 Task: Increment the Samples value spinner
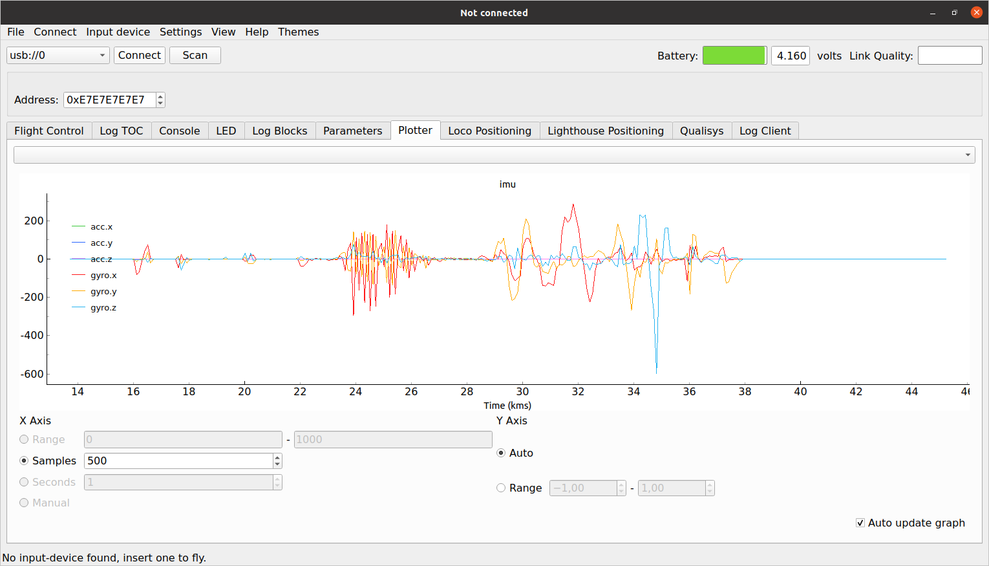tap(277, 457)
